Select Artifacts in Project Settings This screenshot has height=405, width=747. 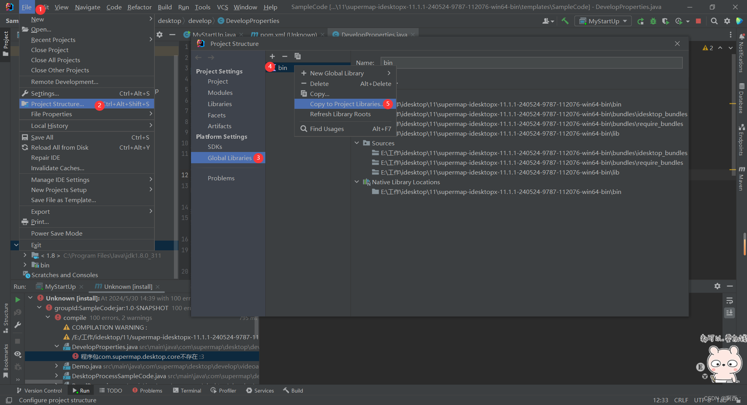(219, 126)
